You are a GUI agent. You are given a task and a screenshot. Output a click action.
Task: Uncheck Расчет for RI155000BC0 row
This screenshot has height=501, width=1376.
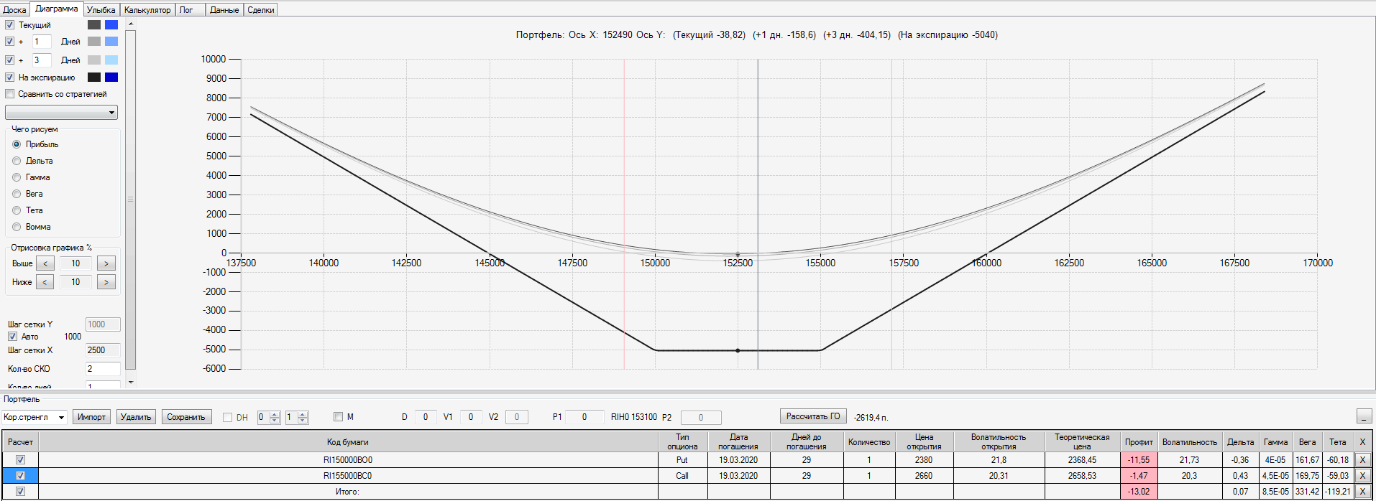click(x=20, y=476)
